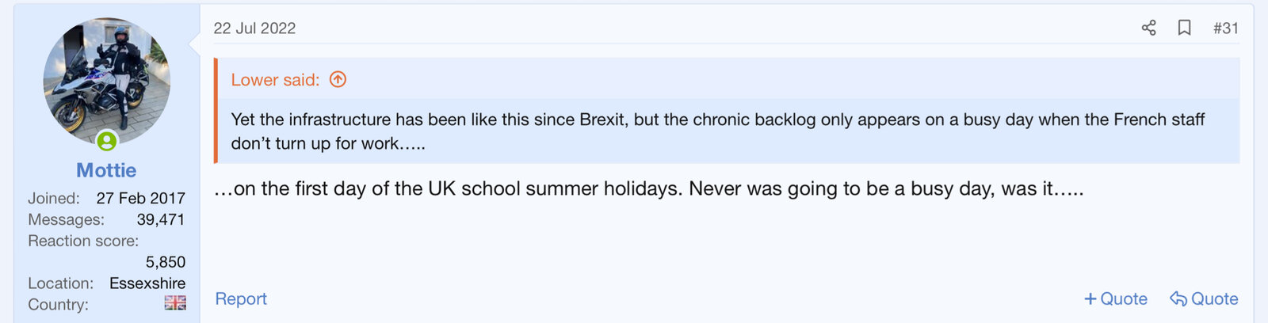Click the "Country:" label in user info
This screenshot has width=1268, height=323.
58,305
